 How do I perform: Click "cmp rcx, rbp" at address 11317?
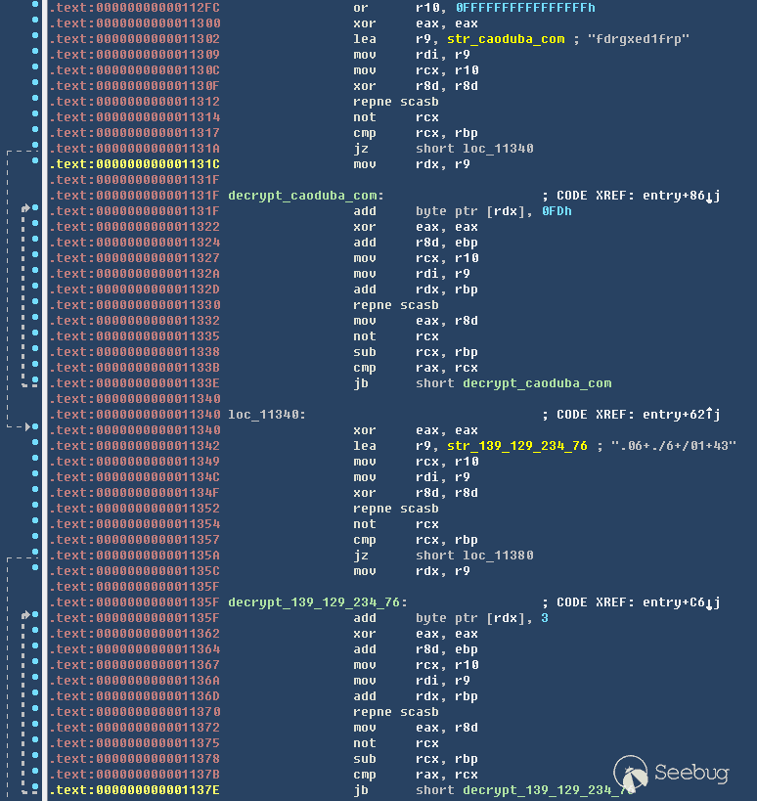(416, 133)
